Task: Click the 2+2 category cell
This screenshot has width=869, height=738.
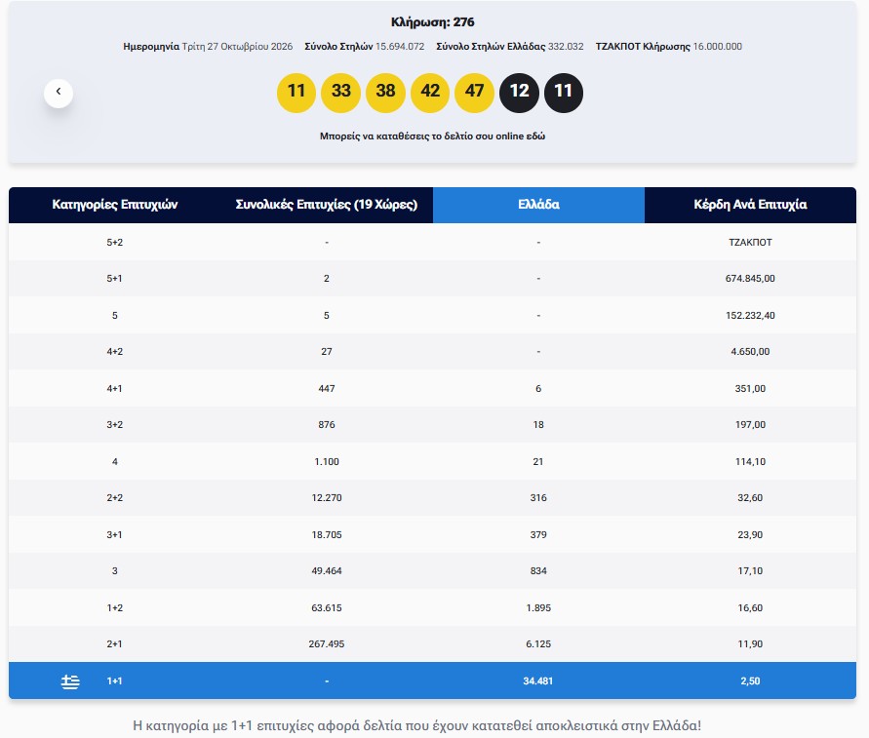Action: pyautogui.click(x=115, y=498)
